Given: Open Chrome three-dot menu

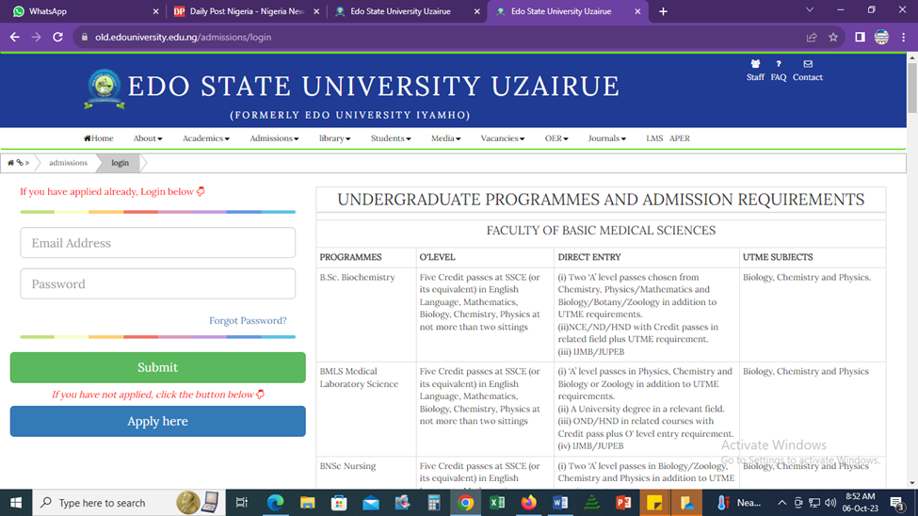Looking at the screenshot, I should (x=903, y=37).
